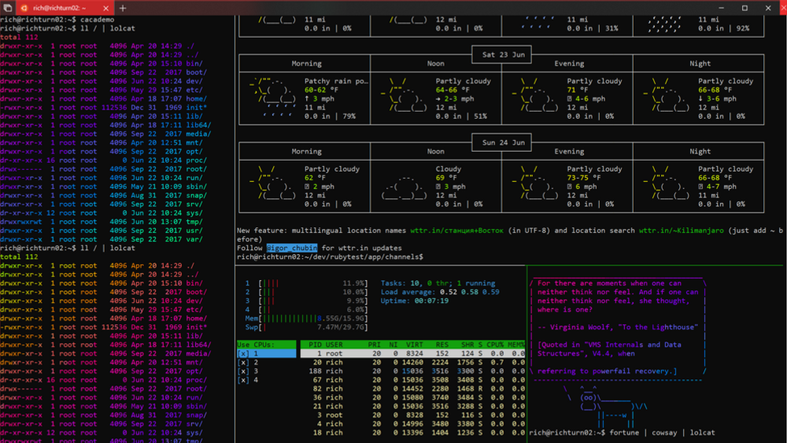The height and width of the screenshot is (443, 787).
Task: Select htop process row PID 188 rich
Action: (x=412, y=371)
